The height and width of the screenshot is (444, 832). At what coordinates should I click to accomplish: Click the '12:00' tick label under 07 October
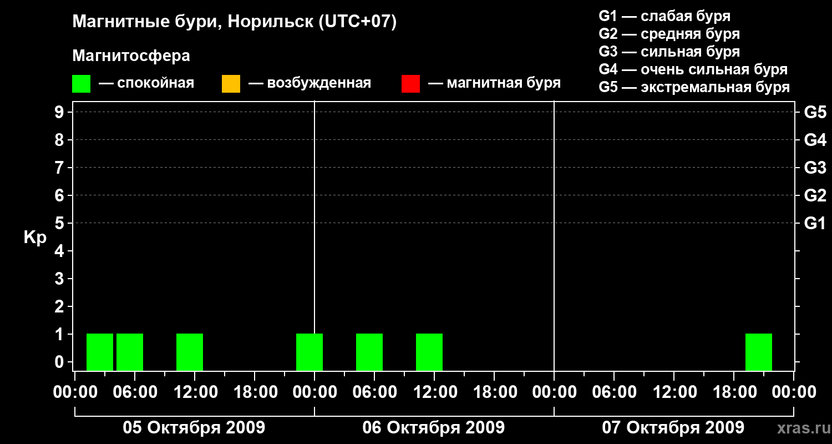click(674, 392)
